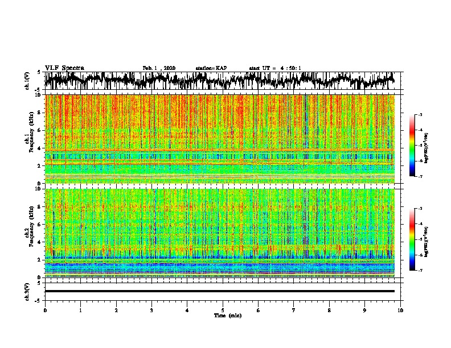Viewport: 451px width, 348px height.
Task: Click time-axis tick label "9"
Action: (x=364, y=310)
